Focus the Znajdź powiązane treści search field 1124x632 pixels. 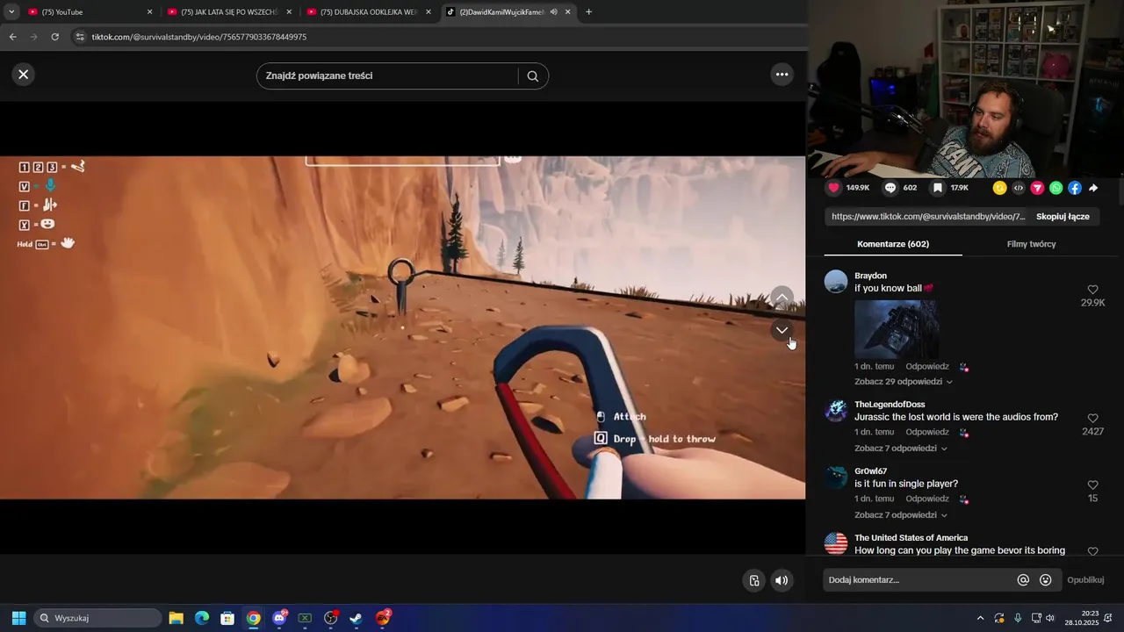coord(389,75)
